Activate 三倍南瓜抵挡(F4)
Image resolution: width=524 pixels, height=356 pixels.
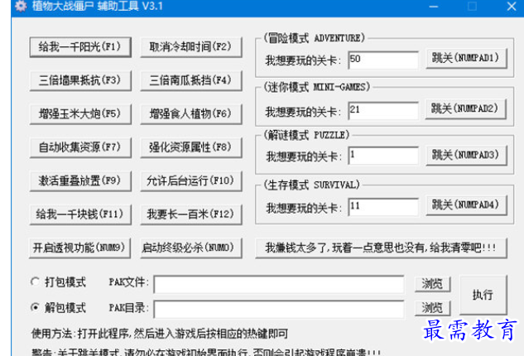(191, 80)
